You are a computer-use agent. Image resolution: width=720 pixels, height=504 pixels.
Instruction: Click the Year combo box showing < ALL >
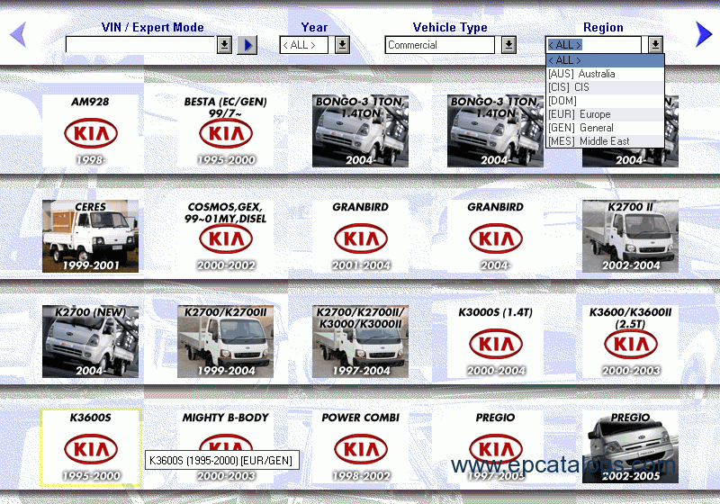pos(304,45)
